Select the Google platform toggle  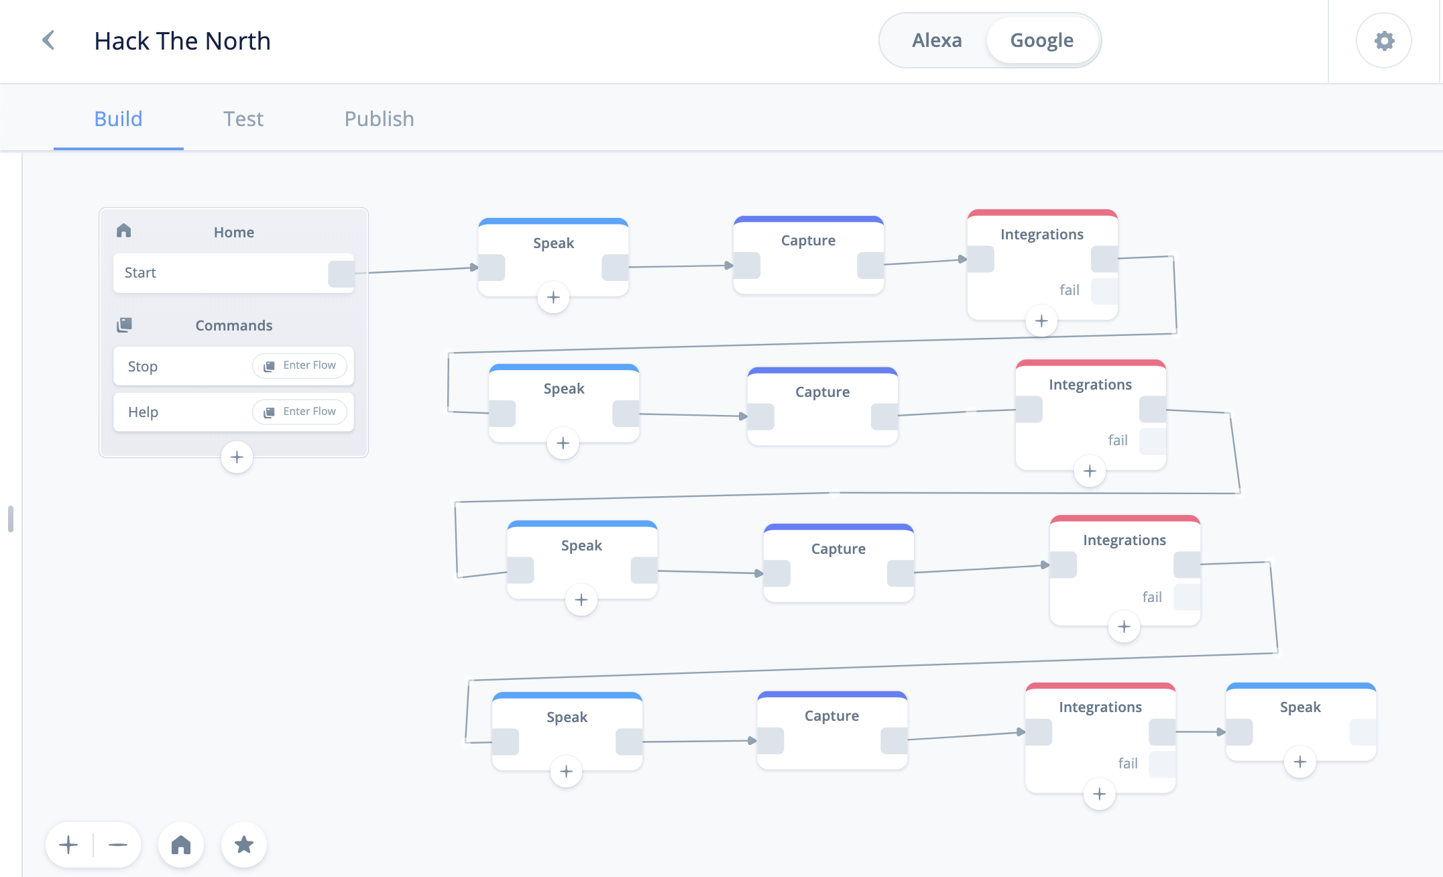(1041, 40)
